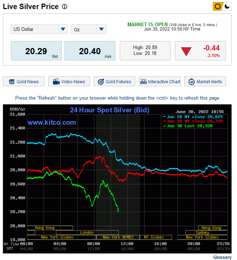This screenshot has height=260, width=237.
Task: Click the High 20.89 Low 20.18 box
Action: click(x=145, y=51)
